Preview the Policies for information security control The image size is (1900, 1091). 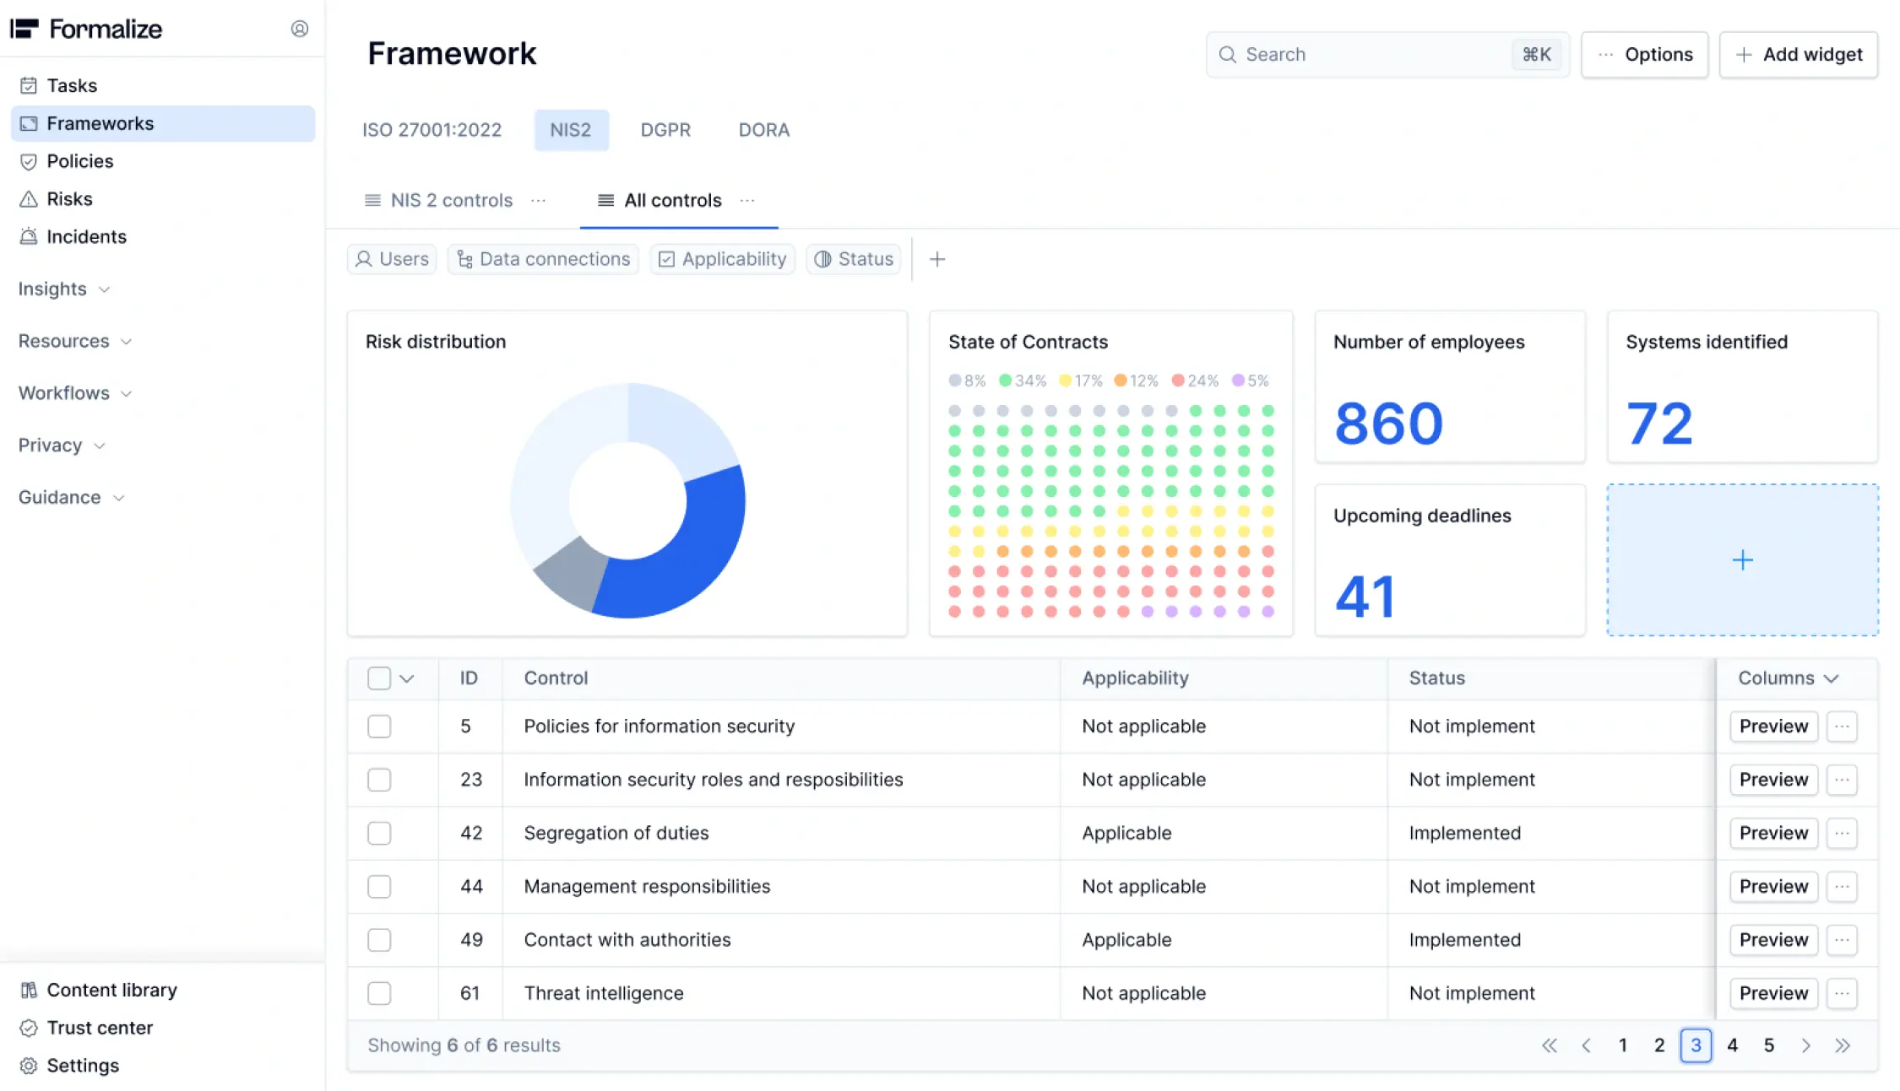[x=1773, y=726]
